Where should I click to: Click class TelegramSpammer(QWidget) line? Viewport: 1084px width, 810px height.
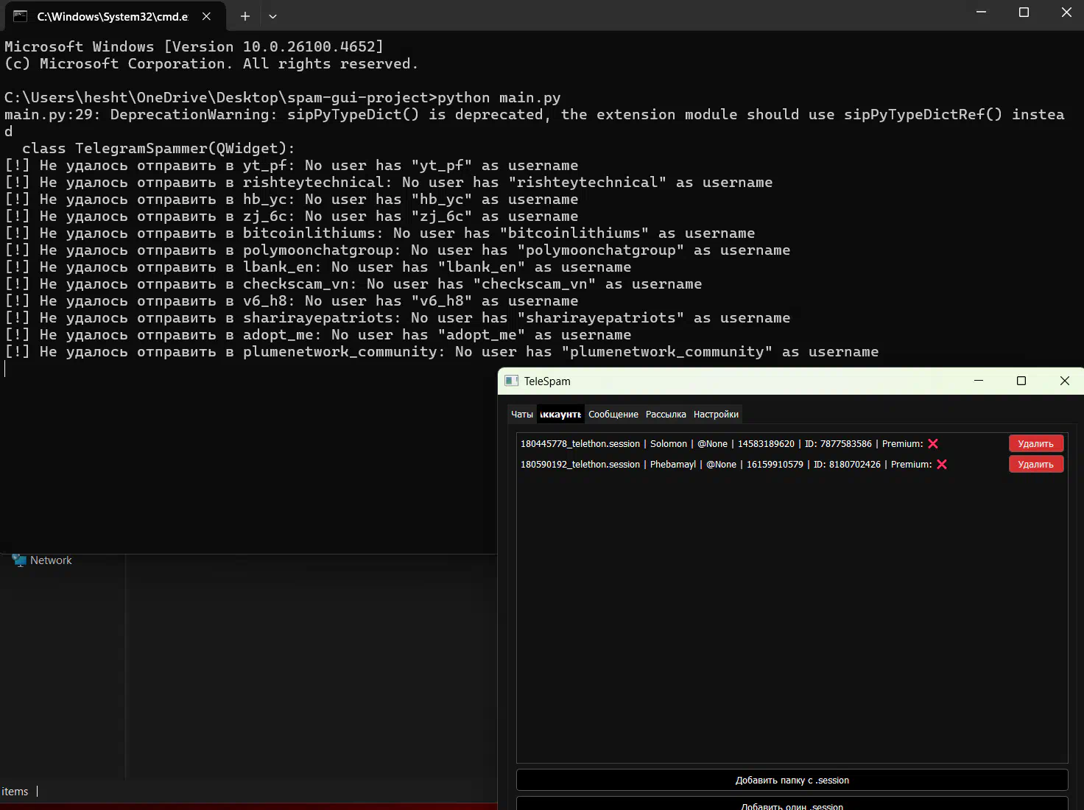tap(158, 149)
